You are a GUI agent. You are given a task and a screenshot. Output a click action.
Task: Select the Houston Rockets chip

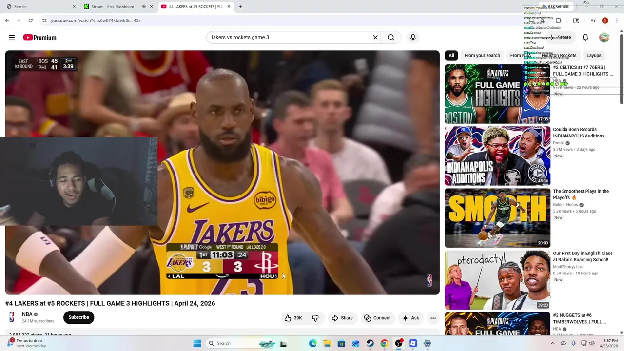click(x=559, y=56)
